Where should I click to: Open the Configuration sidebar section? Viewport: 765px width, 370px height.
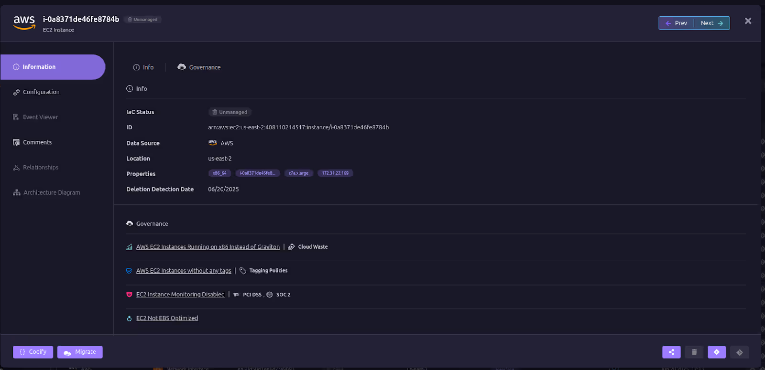(36, 92)
